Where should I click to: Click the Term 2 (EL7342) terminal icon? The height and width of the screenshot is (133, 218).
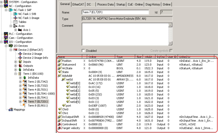coord(25,82)
